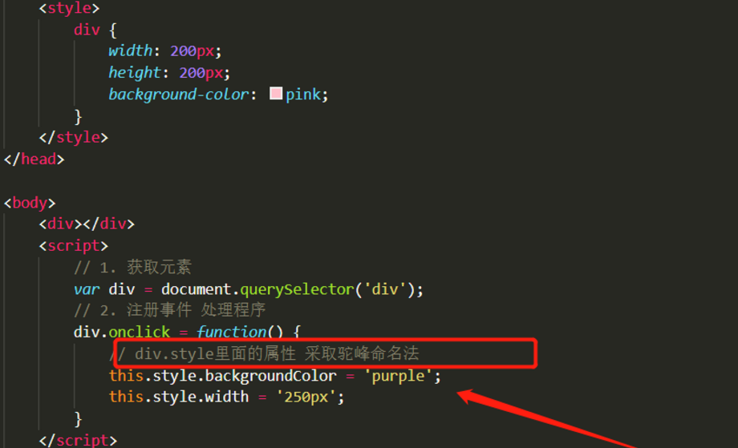Click the comment '// 2. 注册事件 处理程序'
Viewport: 738px width, 448px height.
pos(169,310)
